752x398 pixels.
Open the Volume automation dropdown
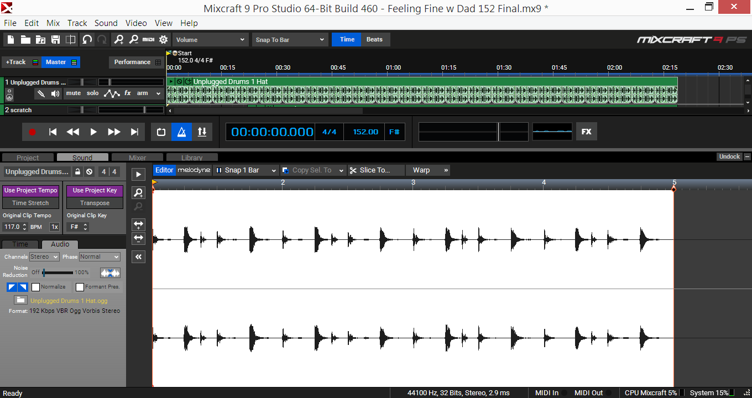click(x=211, y=39)
